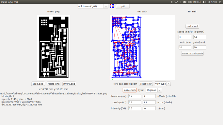Click the clock showing 00:12:09
Screen dimensions: 223x125
click(212, 2)
